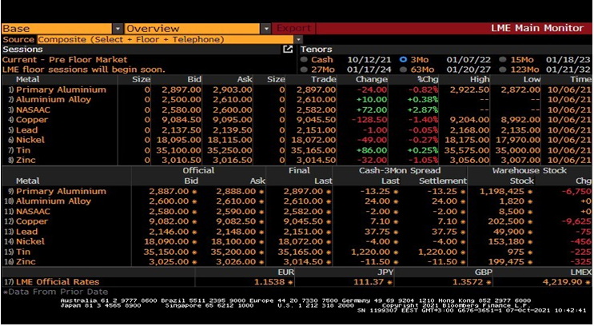
Task: Click Copper stock change -9,625
Action: [576, 221]
